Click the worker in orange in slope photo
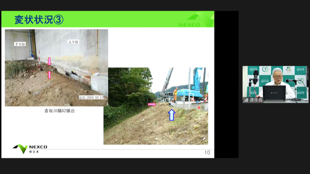The height and width of the screenshot is (174, 310). tap(175, 94)
